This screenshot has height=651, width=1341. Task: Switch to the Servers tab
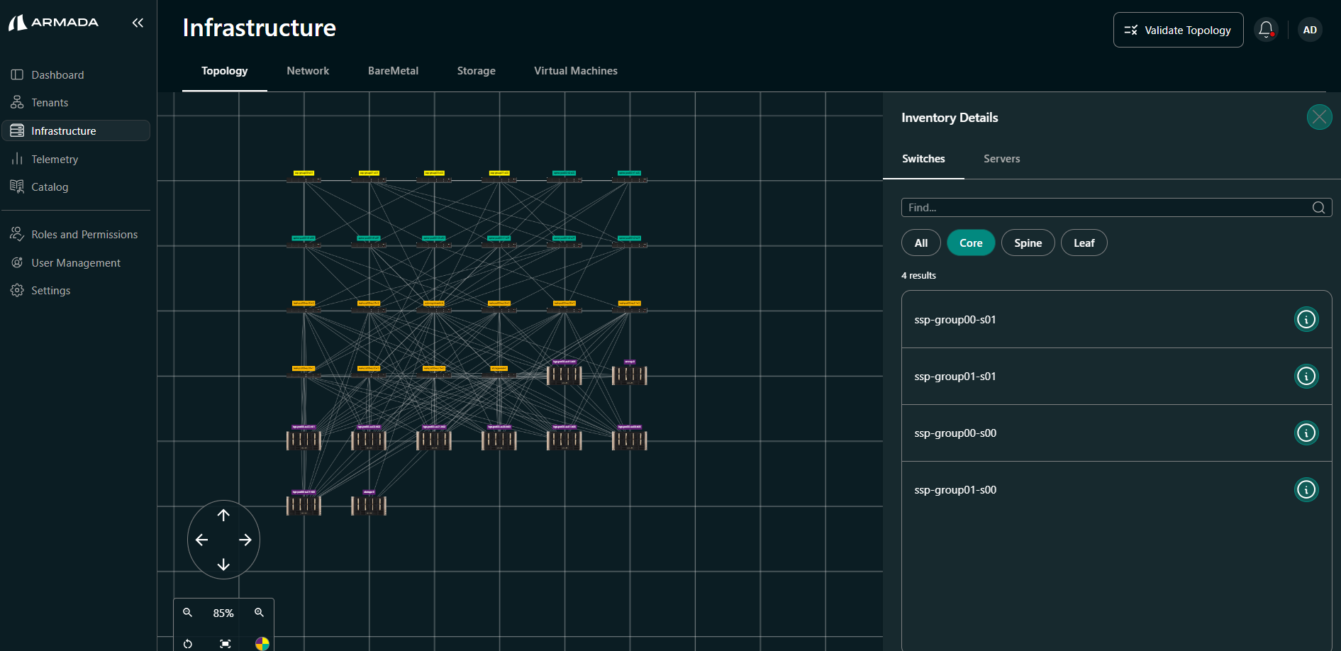1001,159
